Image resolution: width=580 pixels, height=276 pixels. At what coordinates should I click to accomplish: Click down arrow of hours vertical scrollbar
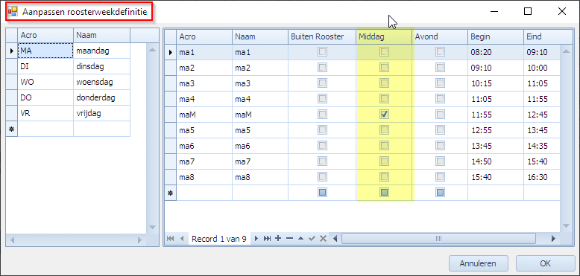(566, 225)
